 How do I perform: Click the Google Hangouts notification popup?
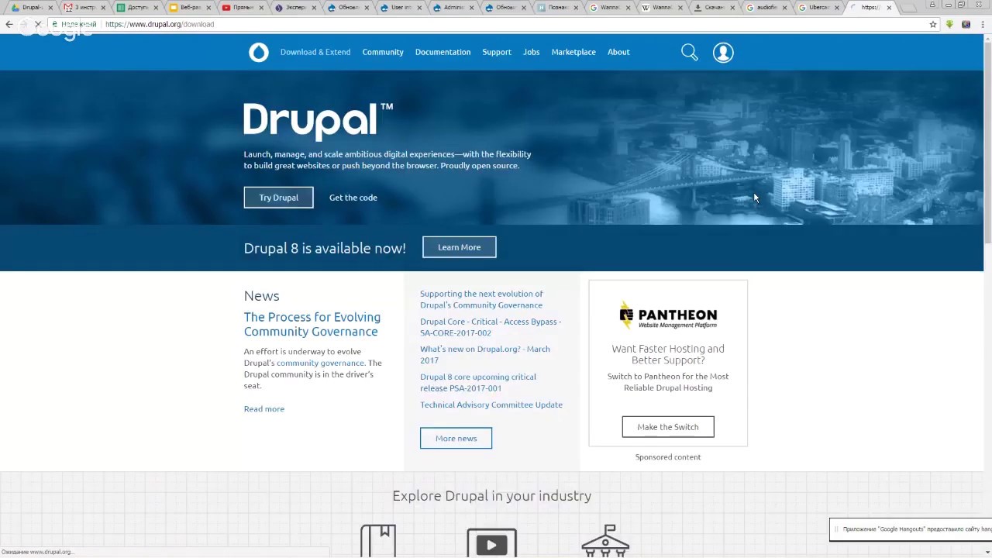tap(911, 529)
